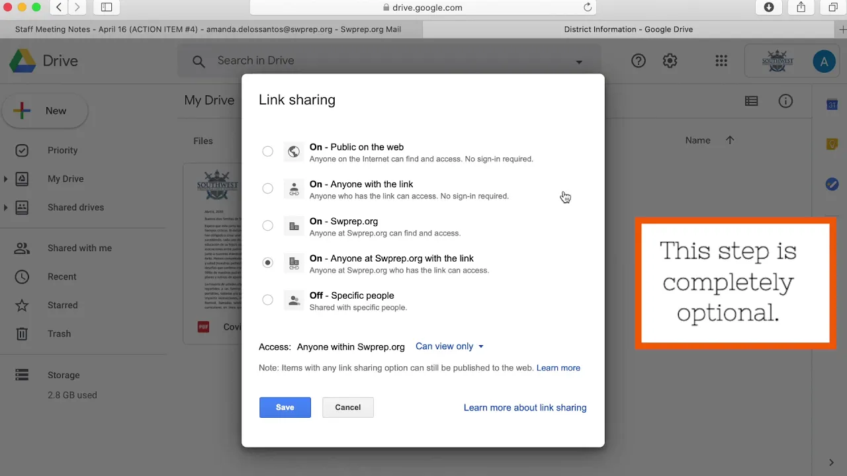The width and height of the screenshot is (847, 476).
Task: Open Priority in the sidebar
Action: point(63,151)
